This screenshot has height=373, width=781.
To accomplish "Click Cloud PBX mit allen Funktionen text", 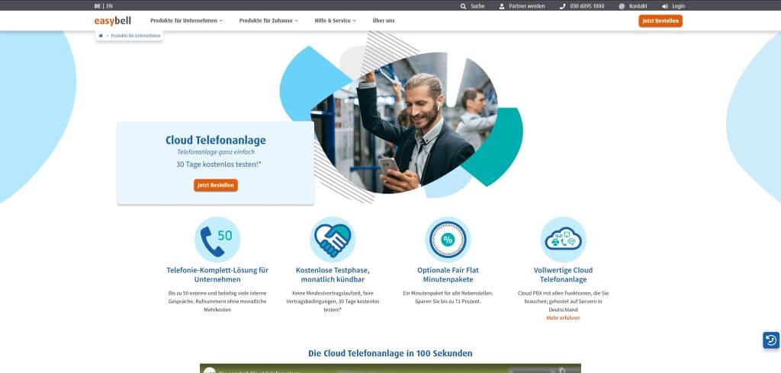I will pyautogui.click(x=563, y=301).
